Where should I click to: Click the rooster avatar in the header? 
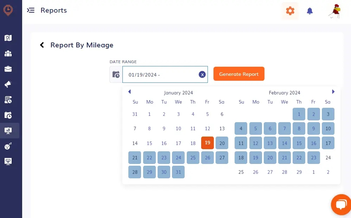tap(333, 11)
